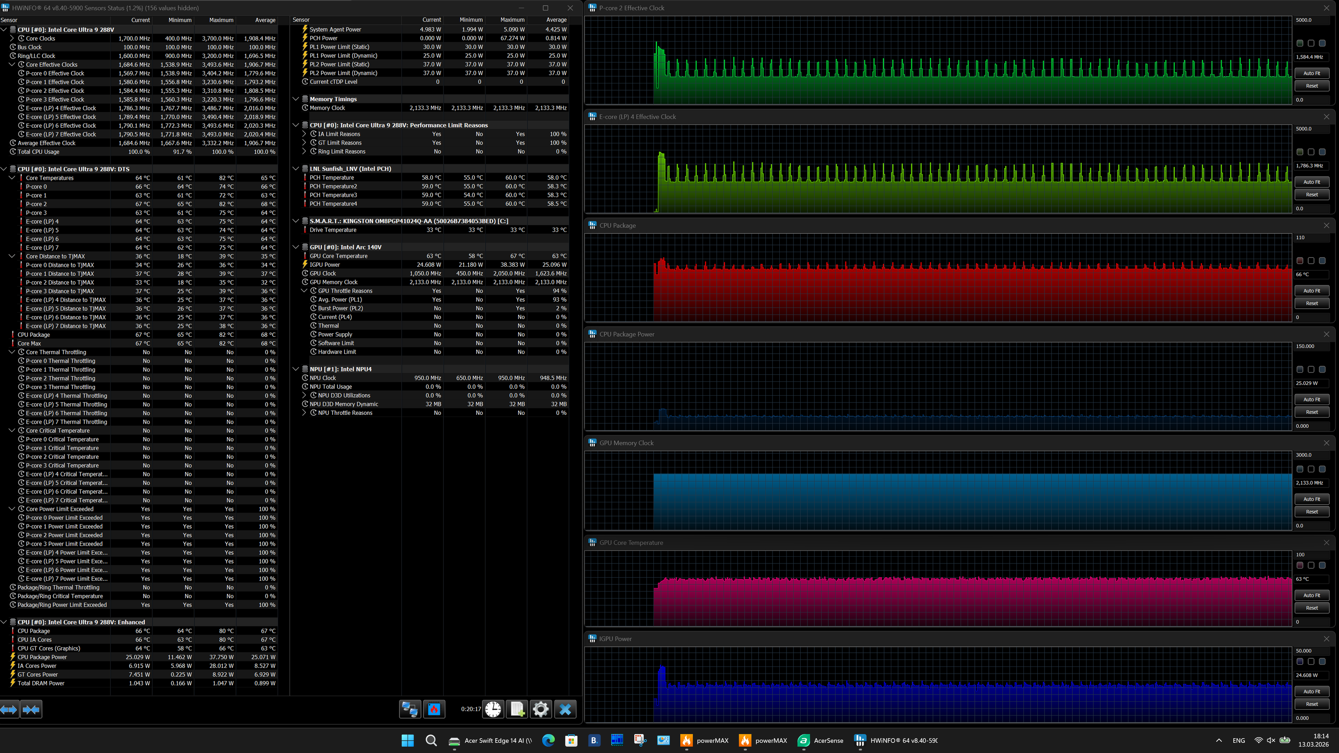The height and width of the screenshot is (753, 1339).
Task: Click Auto Fit in GPU Memory Clock graph
Action: 1311,499
